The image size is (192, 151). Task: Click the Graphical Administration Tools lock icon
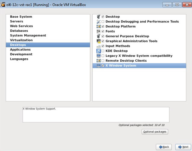pos(98,41)
